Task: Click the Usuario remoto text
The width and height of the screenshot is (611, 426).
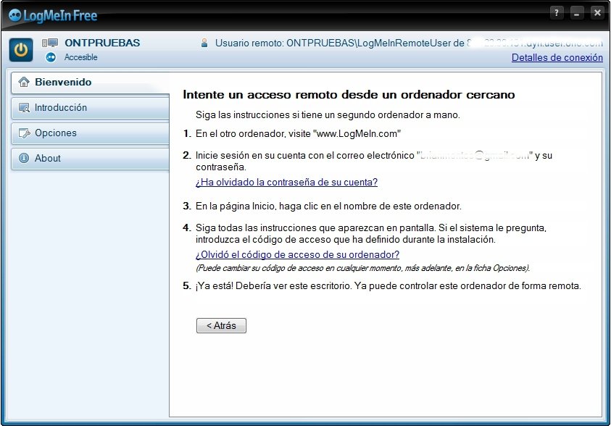Action: [x=409, y=43]
